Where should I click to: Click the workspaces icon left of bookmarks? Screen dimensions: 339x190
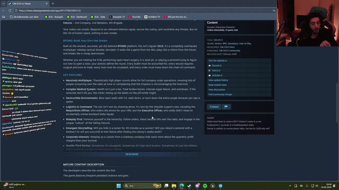tap(3, 17)
